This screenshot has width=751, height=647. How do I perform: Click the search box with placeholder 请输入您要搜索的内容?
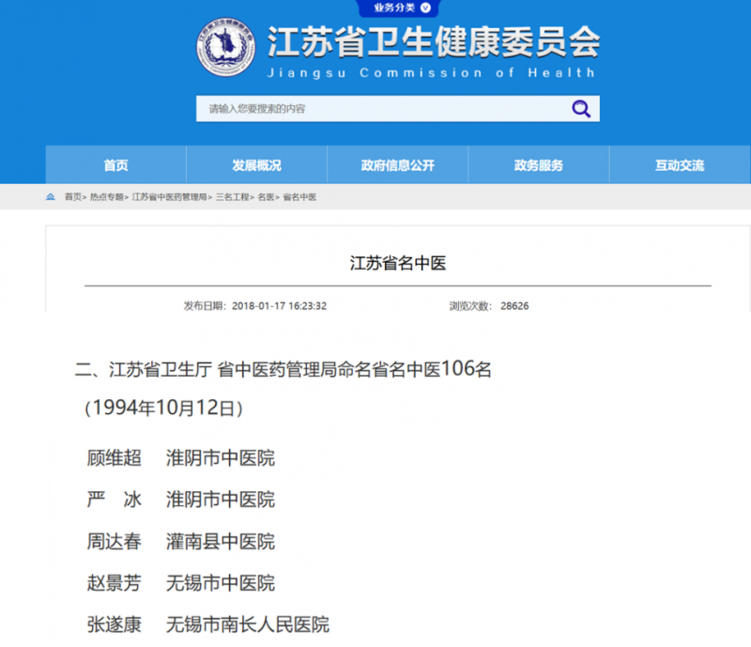[375, 109]
